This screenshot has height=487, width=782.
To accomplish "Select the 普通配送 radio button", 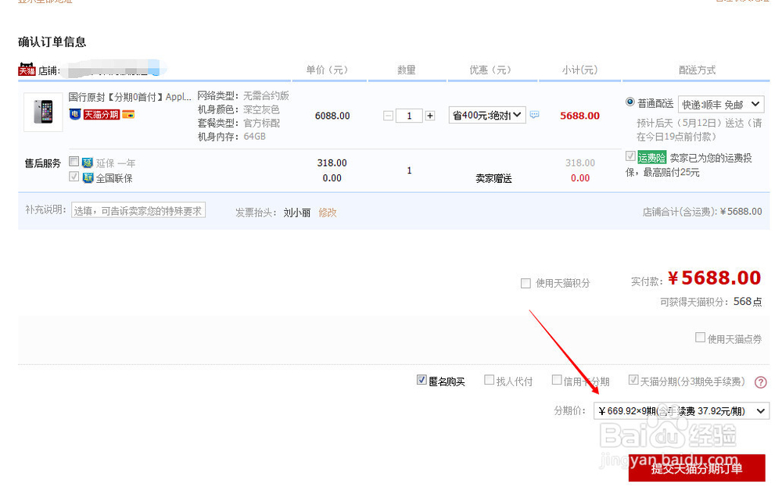I will tap(630, 102).
